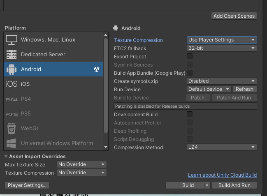This screenshot has height=196, width=267.
Task: Toggle the Script Debugging checkbox
Action: [x=190, y=139]
